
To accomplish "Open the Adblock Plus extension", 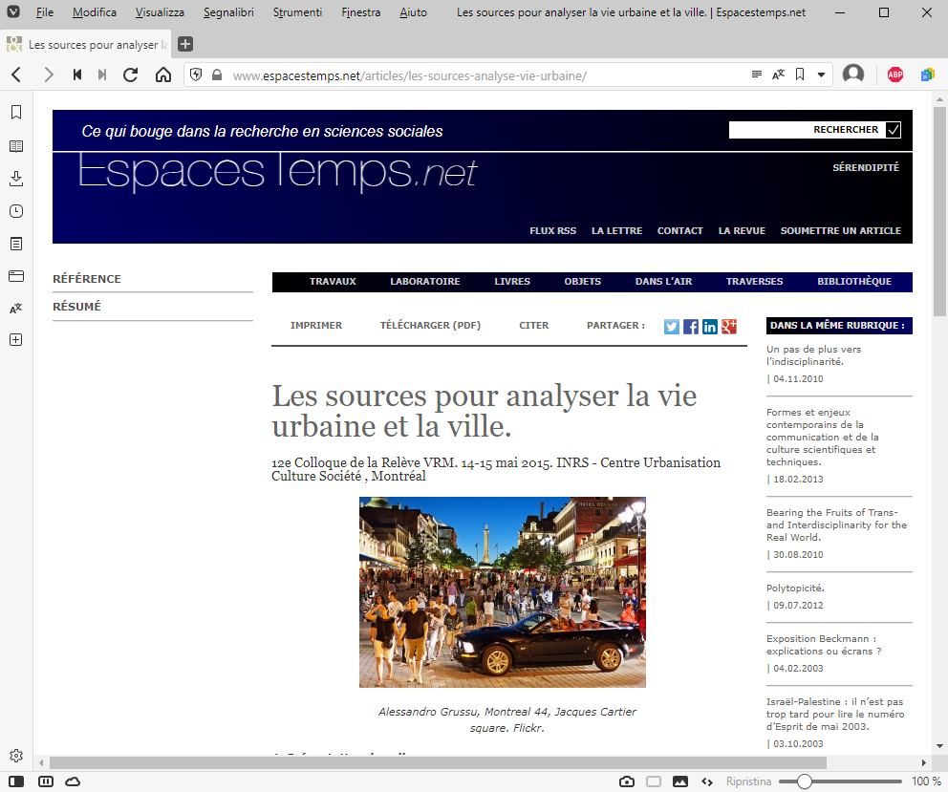I will pyautogui.click(x=895, y=75).
